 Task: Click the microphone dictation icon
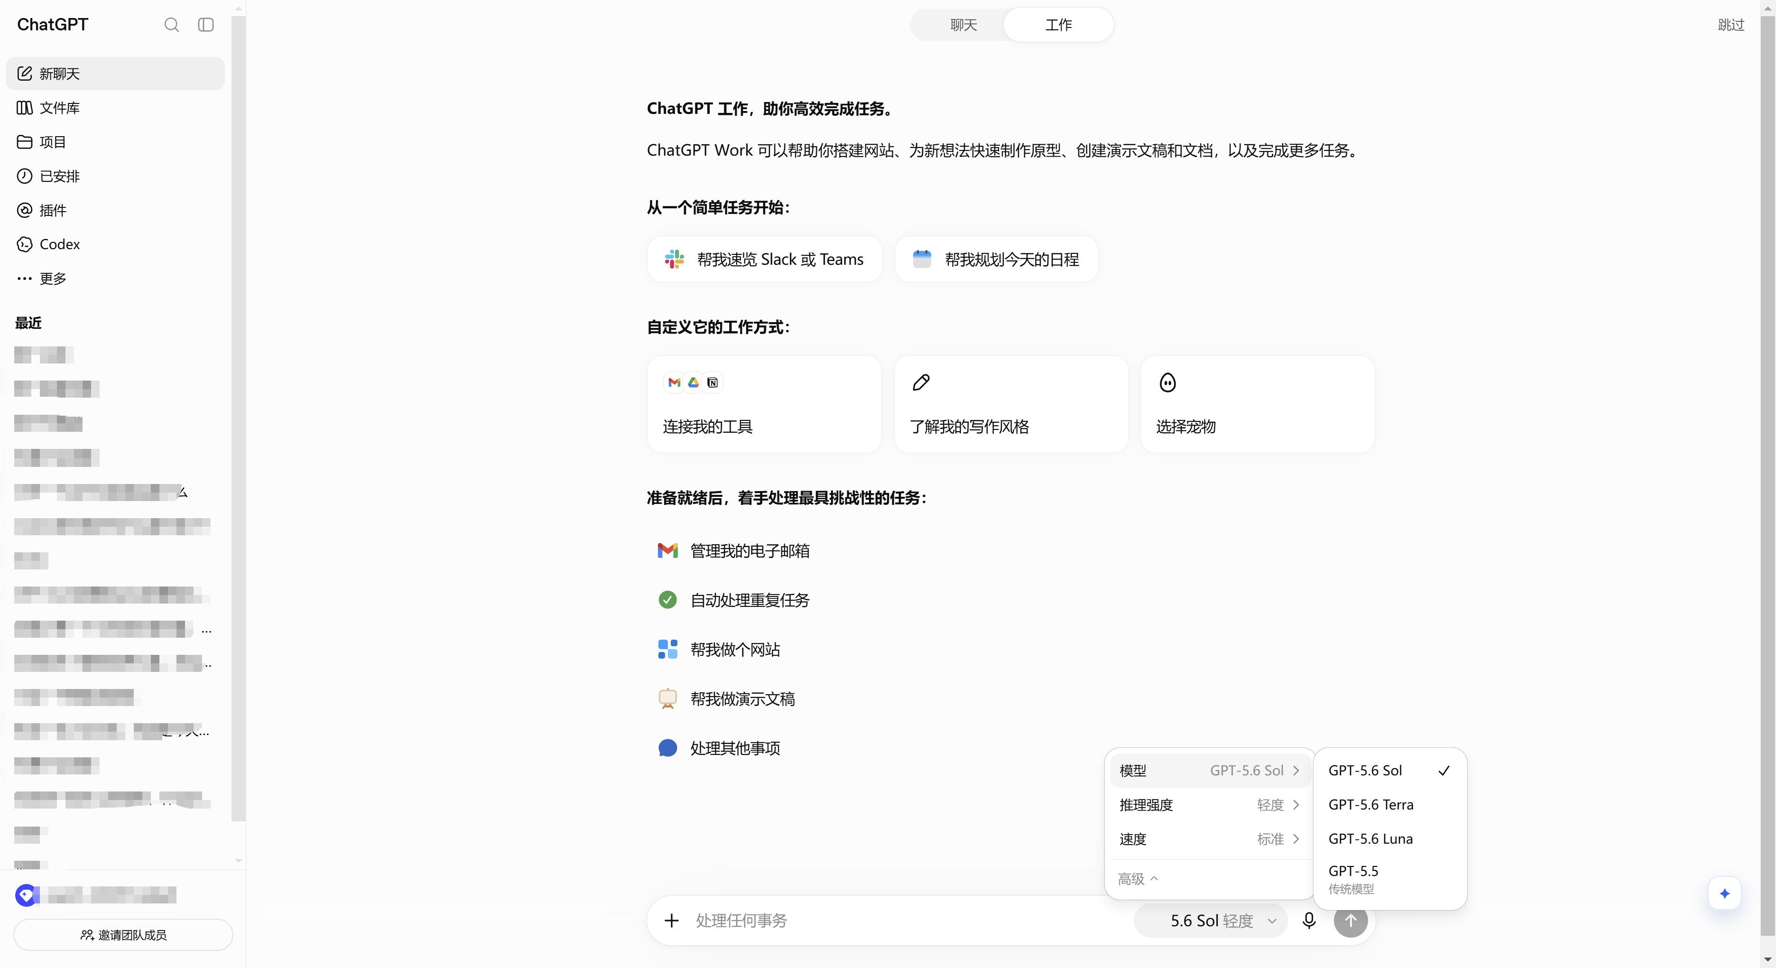coord(1309,921)
